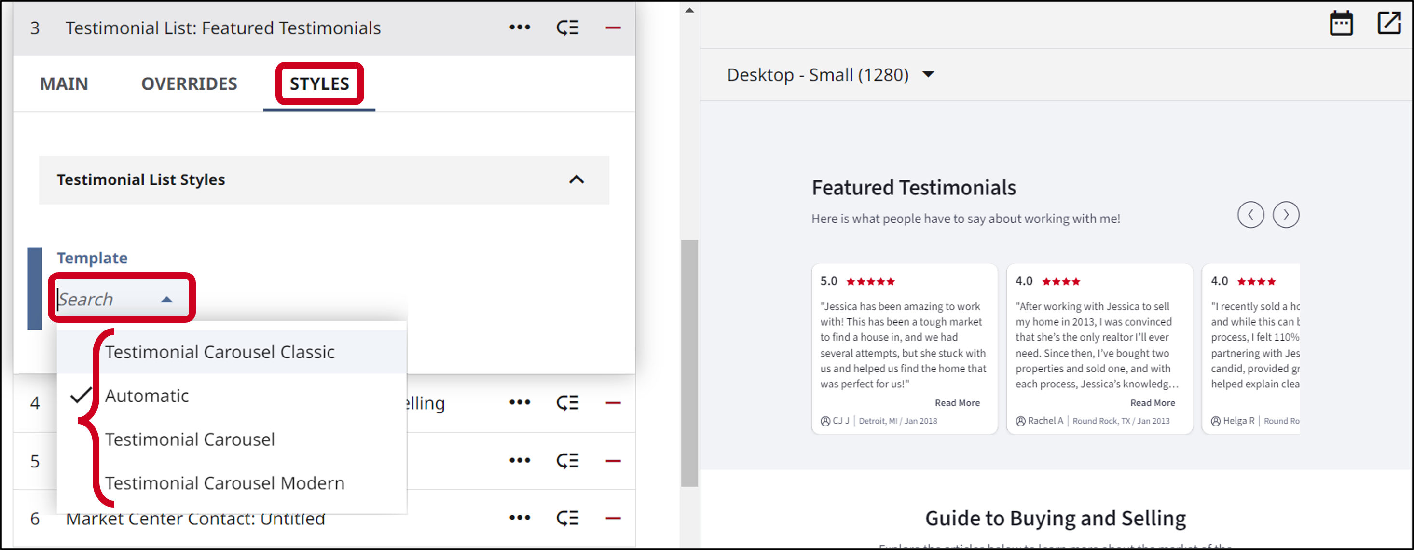Viewport: 1414px width, 550px height.
Task: Click indent icon on row 5
Action: (567, 461)
